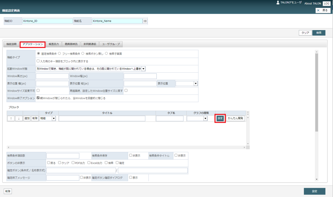The width and height of the screenshot is (333, 197).
Task: Open block タイプ dropdown showing 明細
Action: pos(47,118)
